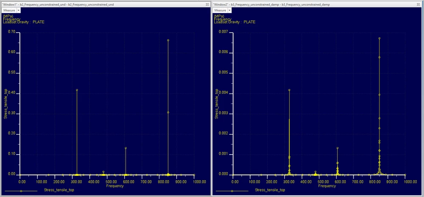Click the 1000.00 x-axis tick label in Window2
This screenshot has width=424, height=197.
[410, 182]
